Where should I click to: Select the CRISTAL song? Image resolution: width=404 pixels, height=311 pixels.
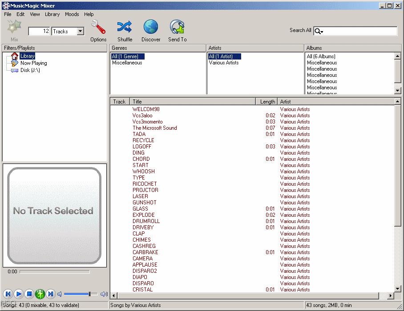click(142, 290)
